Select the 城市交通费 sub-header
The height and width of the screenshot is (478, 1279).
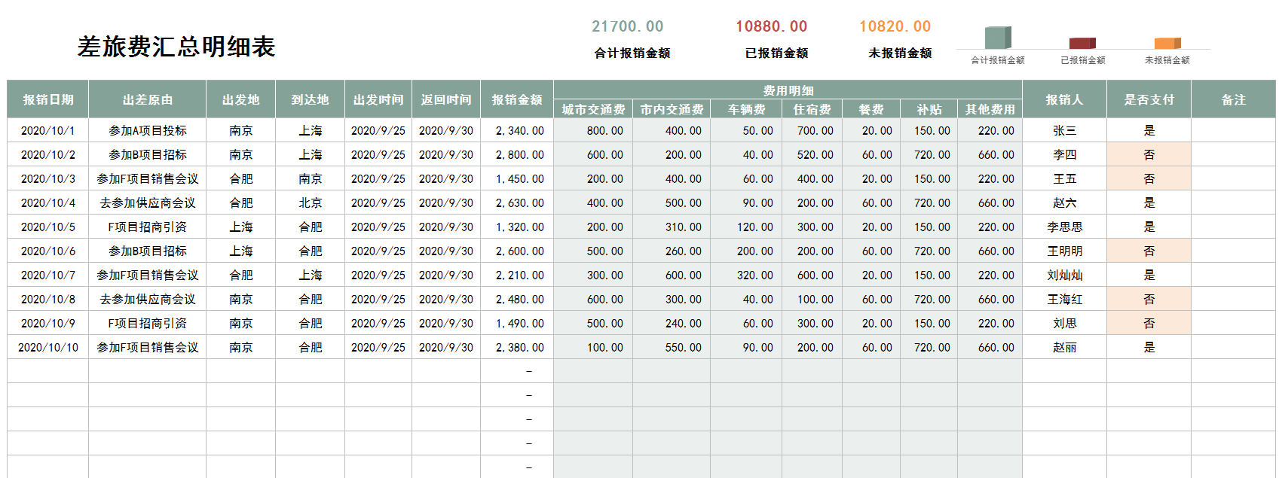click(593, 109)
